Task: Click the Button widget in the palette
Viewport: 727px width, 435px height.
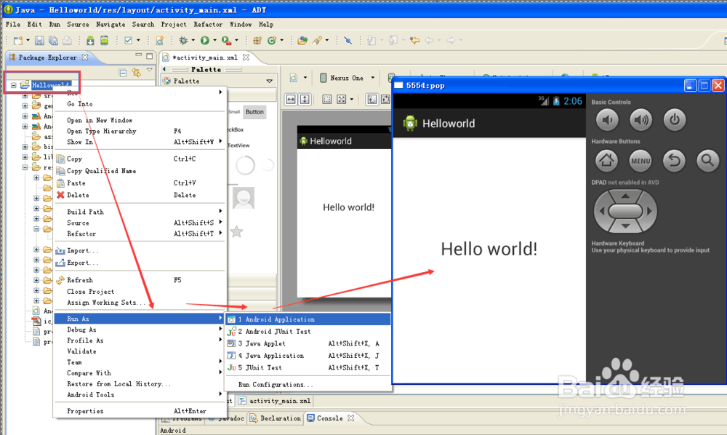Action: click(x=254, y=112)
